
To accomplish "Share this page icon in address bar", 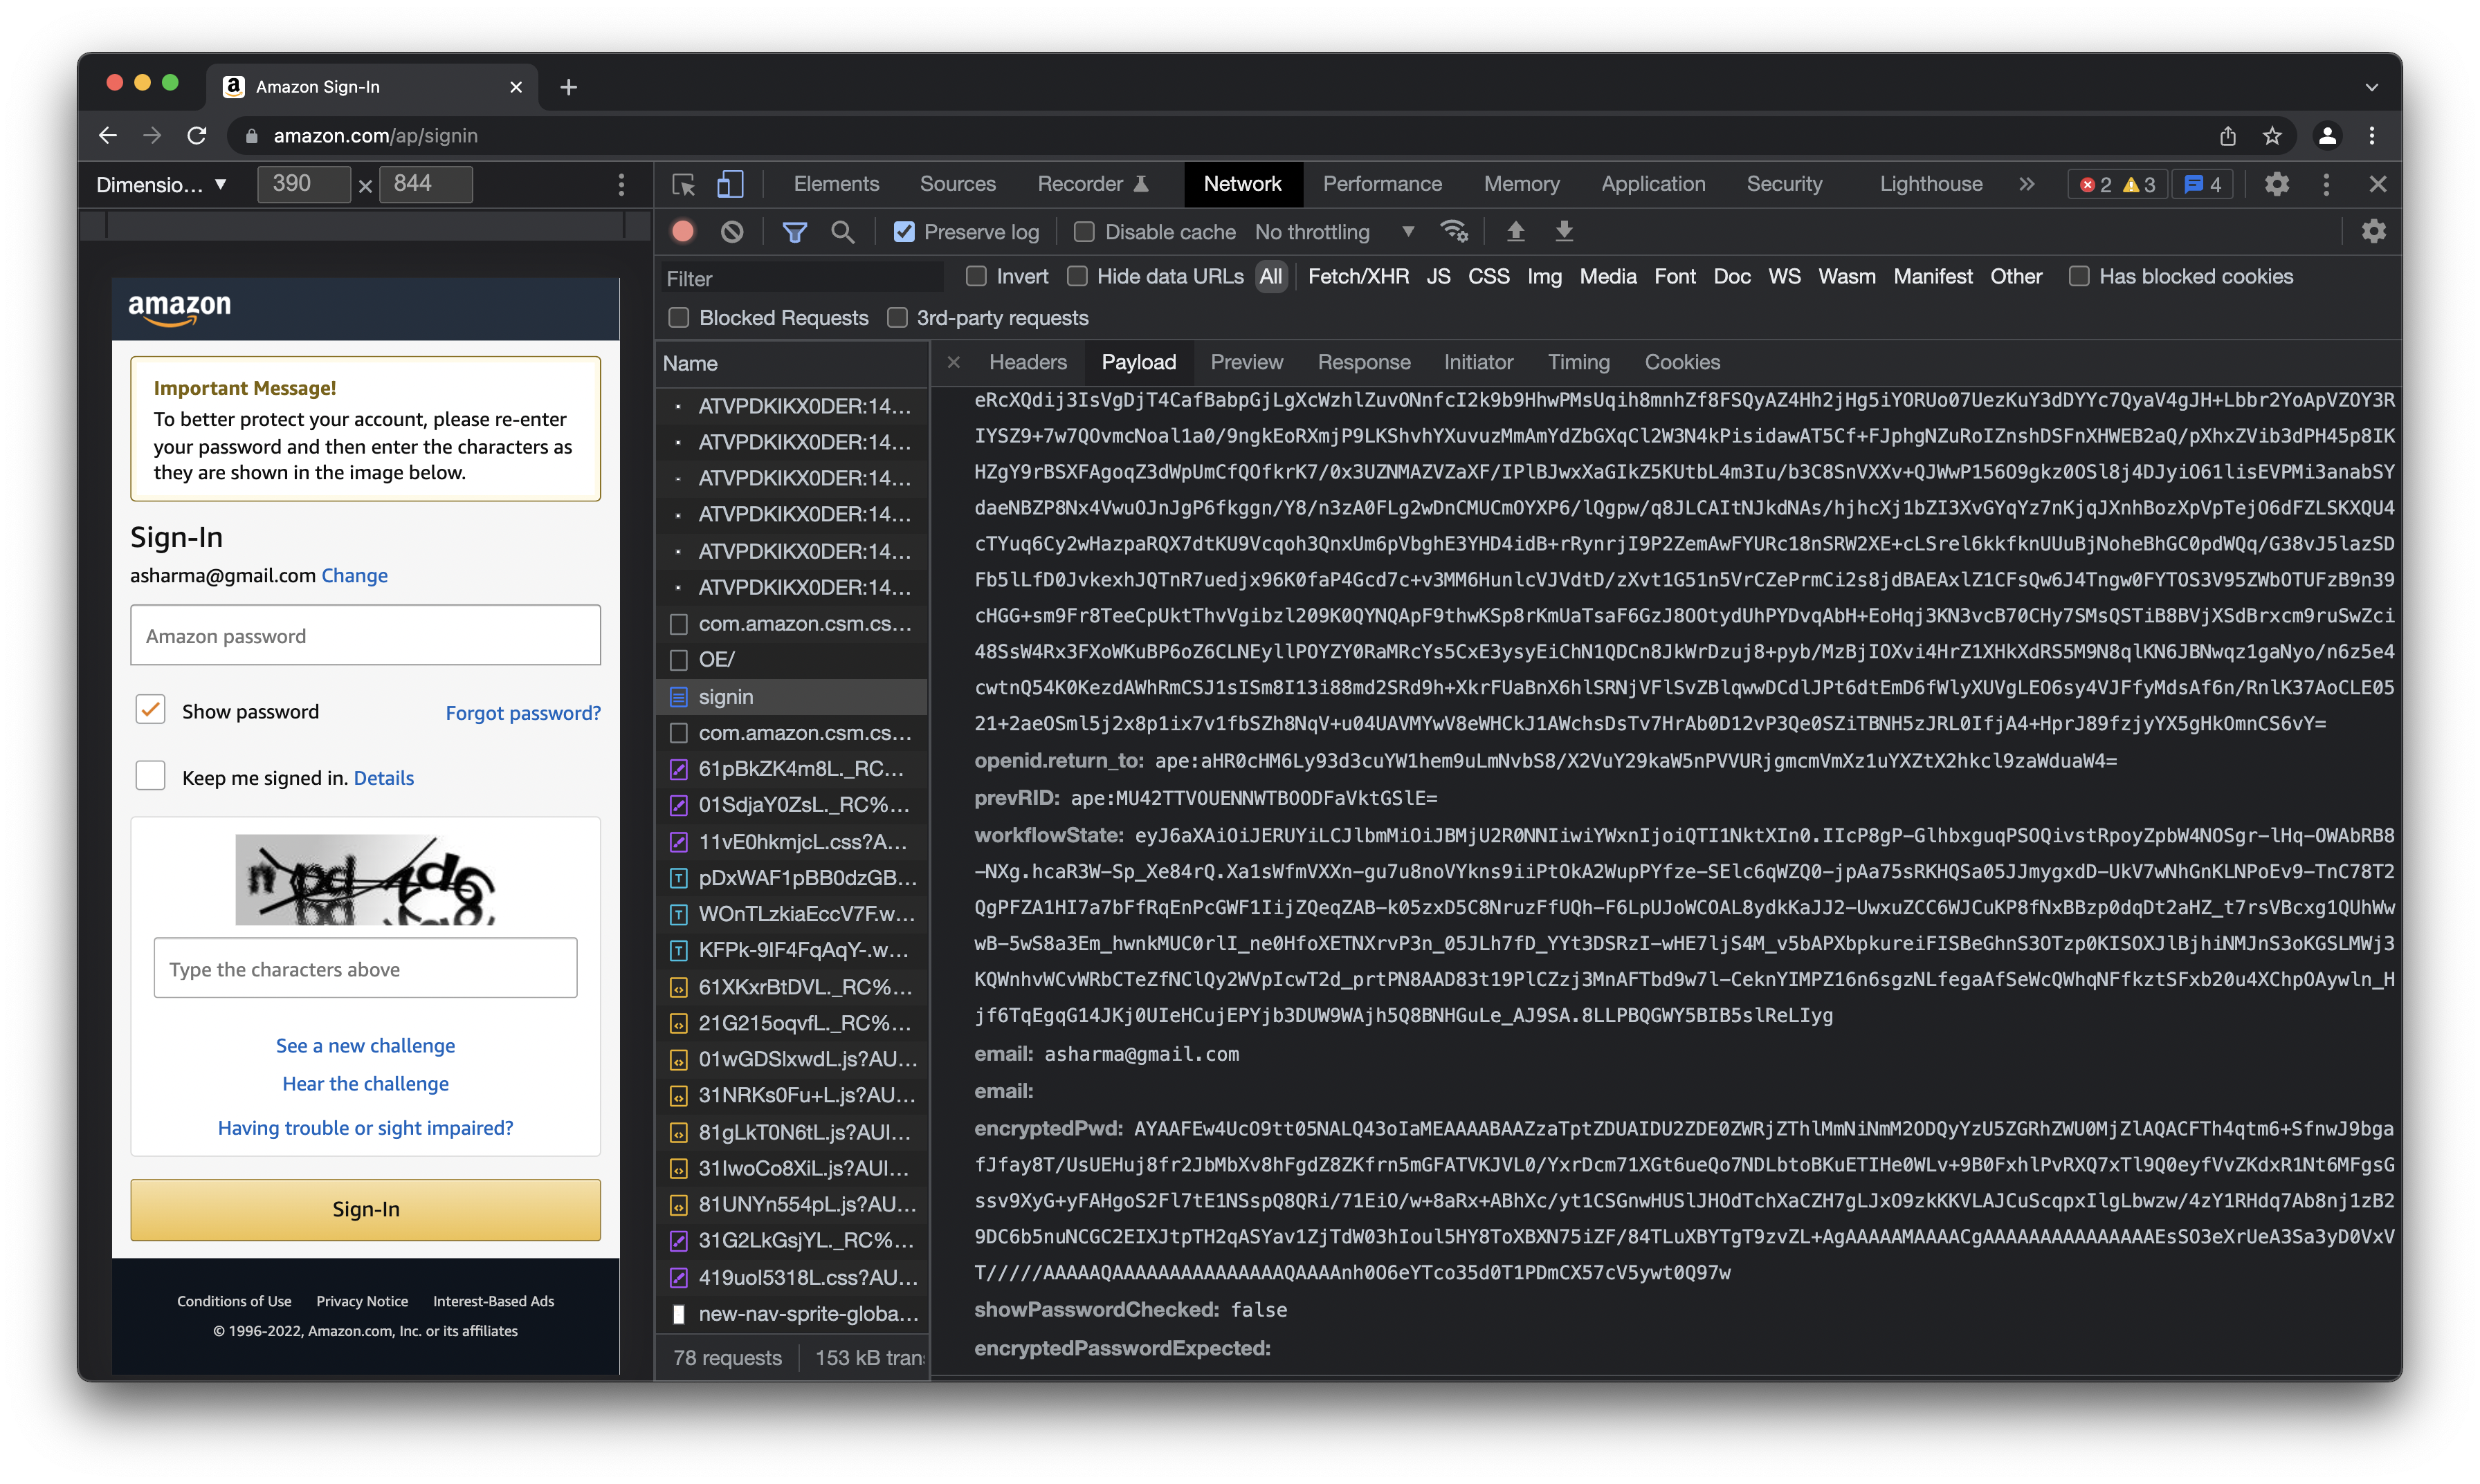I will click(2227, 135).
